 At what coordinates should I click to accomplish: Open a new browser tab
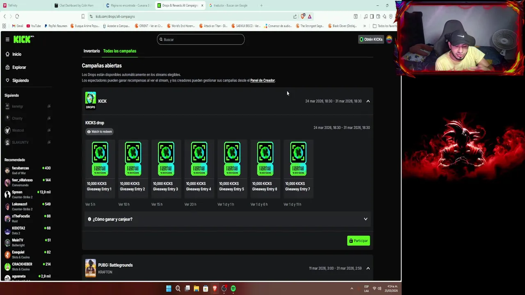tap(261, 5)
